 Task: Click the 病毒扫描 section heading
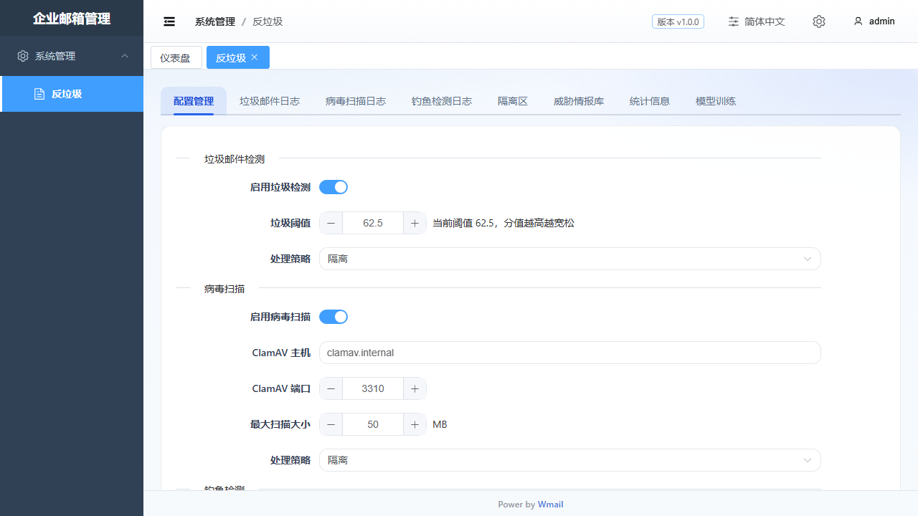click(224, 289)
